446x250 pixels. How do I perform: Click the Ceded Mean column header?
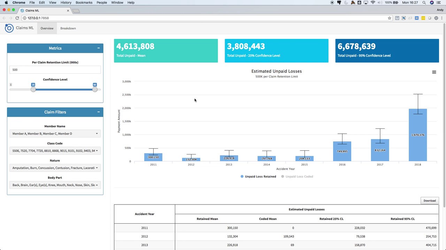(268, 219)
